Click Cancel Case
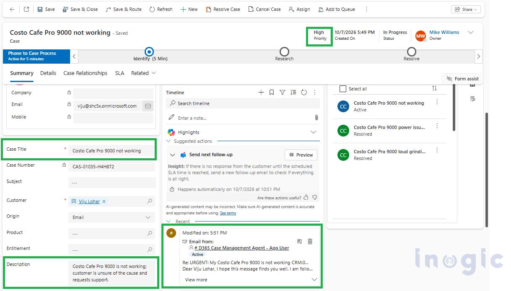 [x=265, y=9]
